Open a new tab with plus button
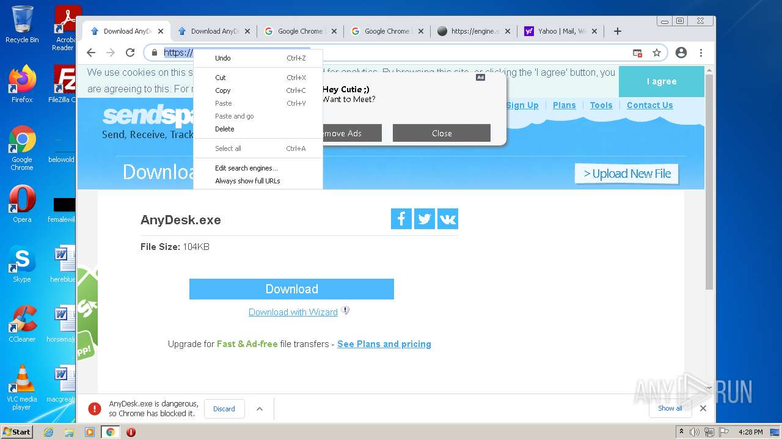The height and width of the screenshot is (440, 782). pyautogui.click(x=618, y=31)
